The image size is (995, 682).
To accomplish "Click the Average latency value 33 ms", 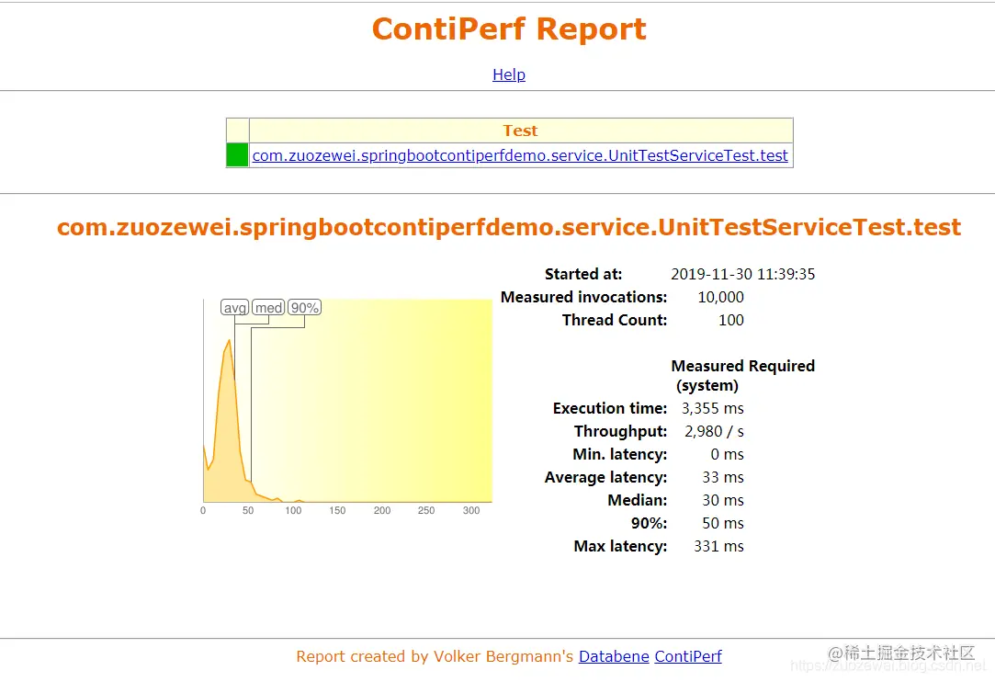I will (723, 477).
